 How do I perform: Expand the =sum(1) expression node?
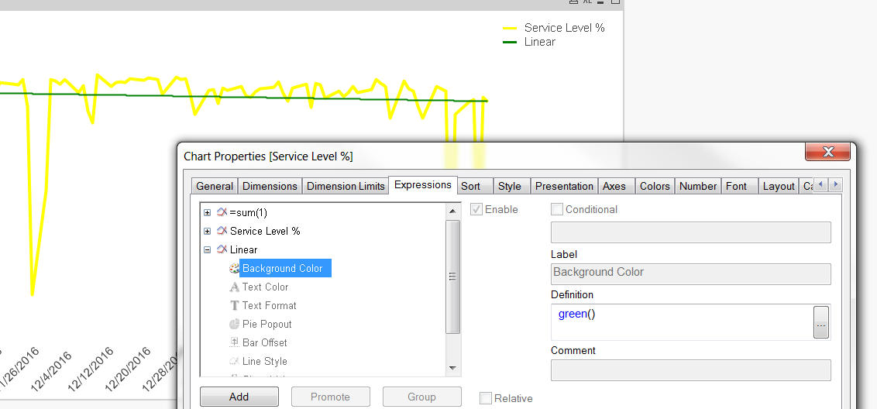208,212
